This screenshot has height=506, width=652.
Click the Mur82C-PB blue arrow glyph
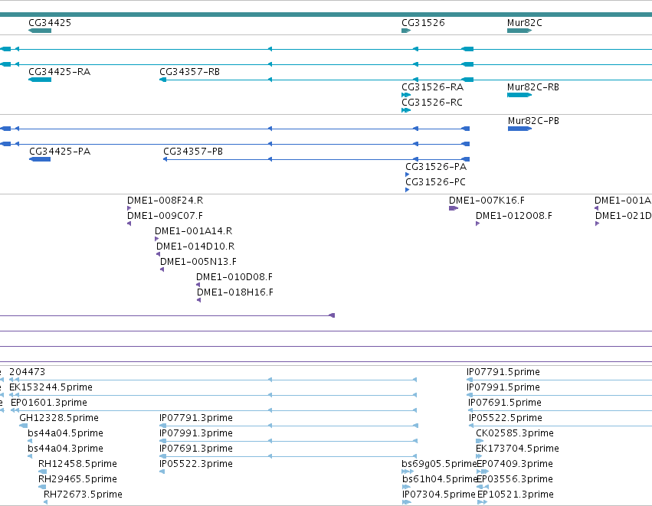point(519,129)
